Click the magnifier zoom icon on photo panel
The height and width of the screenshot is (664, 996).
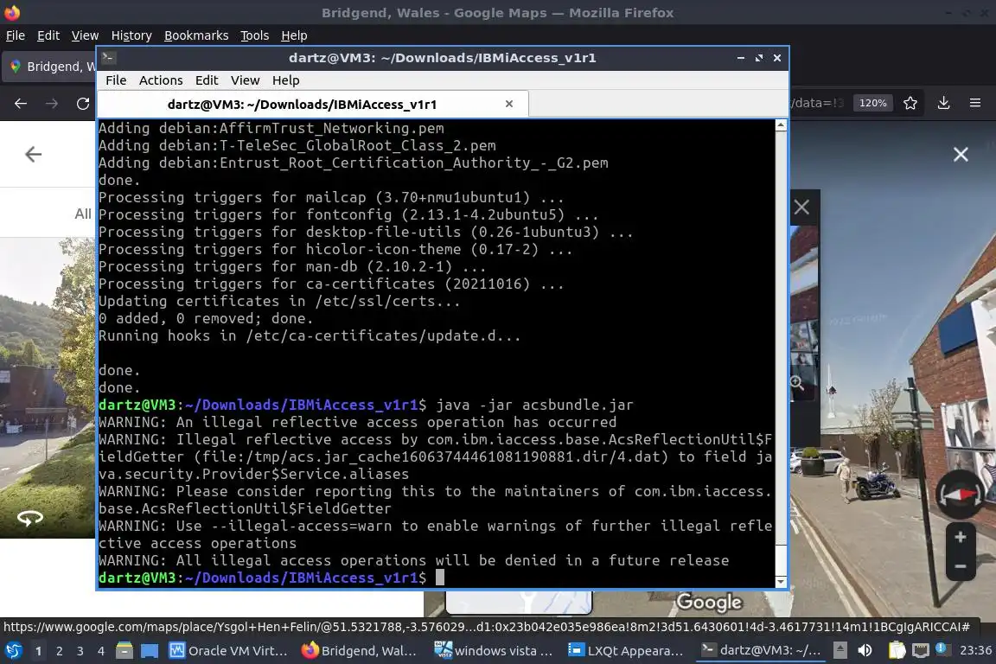pos(797,382)
